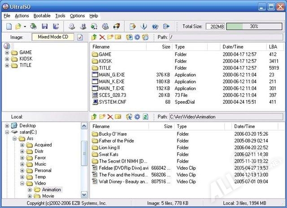Collapse the Video folder in local tree
The width and height of the screenshot is (287, 208).
tap(22, 183)
